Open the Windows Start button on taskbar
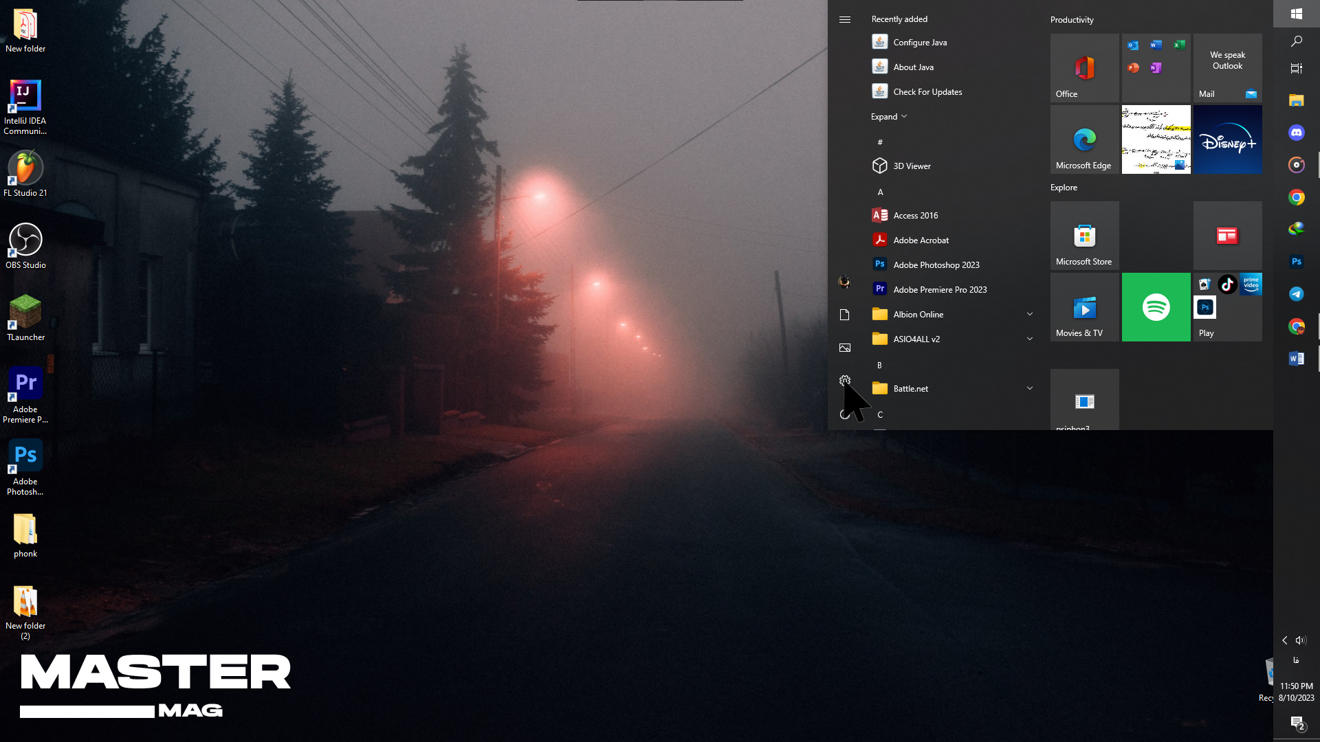 pos(1296,14)
